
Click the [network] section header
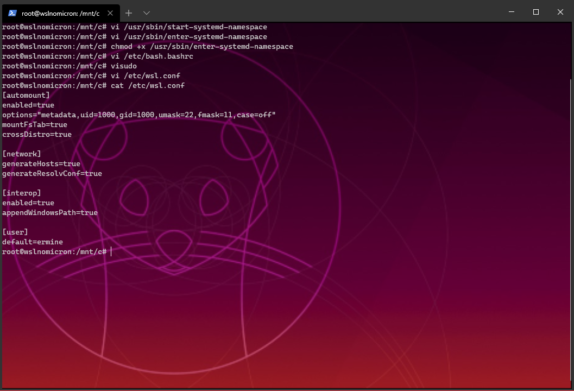click(x=21, y=154)
